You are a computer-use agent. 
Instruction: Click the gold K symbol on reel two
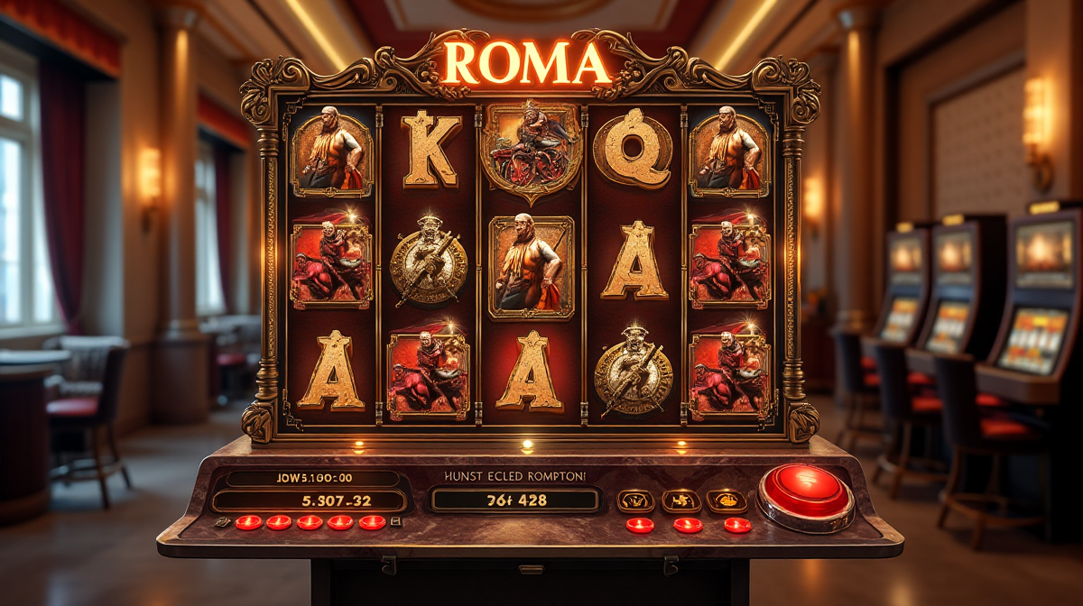[x=430, y=149]
